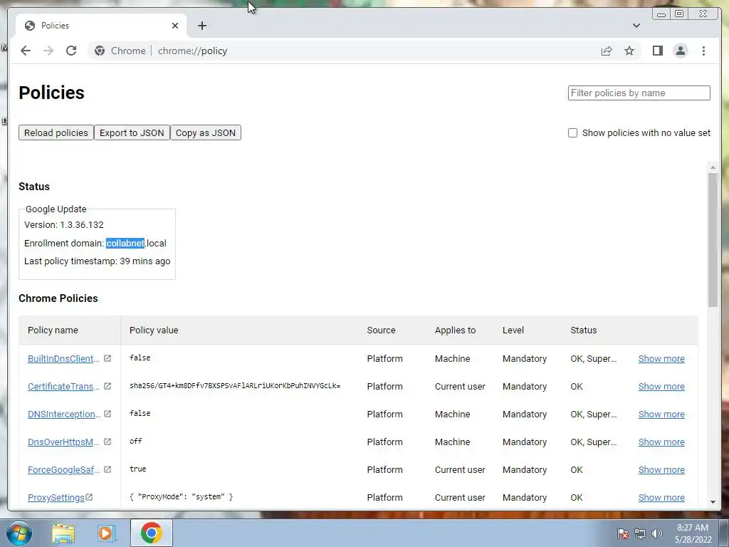The image size is (729, 547).
Task: Click the ProxyMode system policy value
Action: coord(181,496)
